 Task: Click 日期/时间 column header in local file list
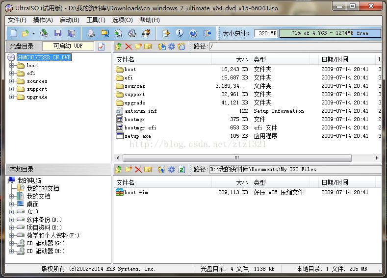tap(347, 182)
